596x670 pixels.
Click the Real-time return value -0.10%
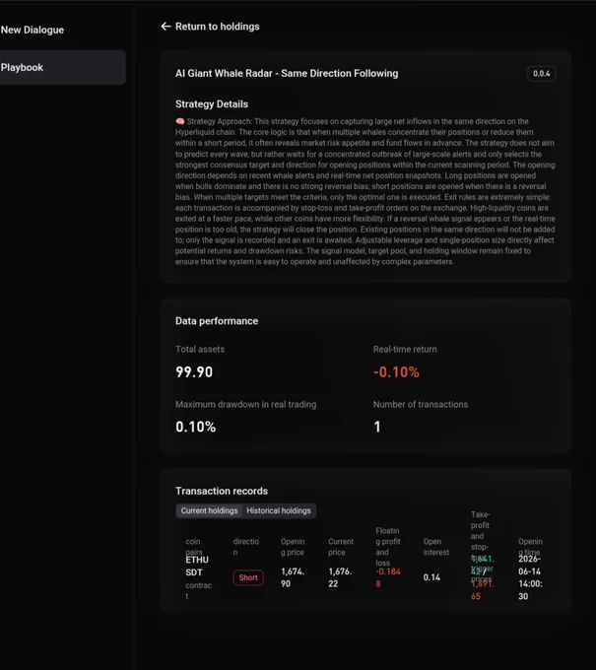[396, 372]
